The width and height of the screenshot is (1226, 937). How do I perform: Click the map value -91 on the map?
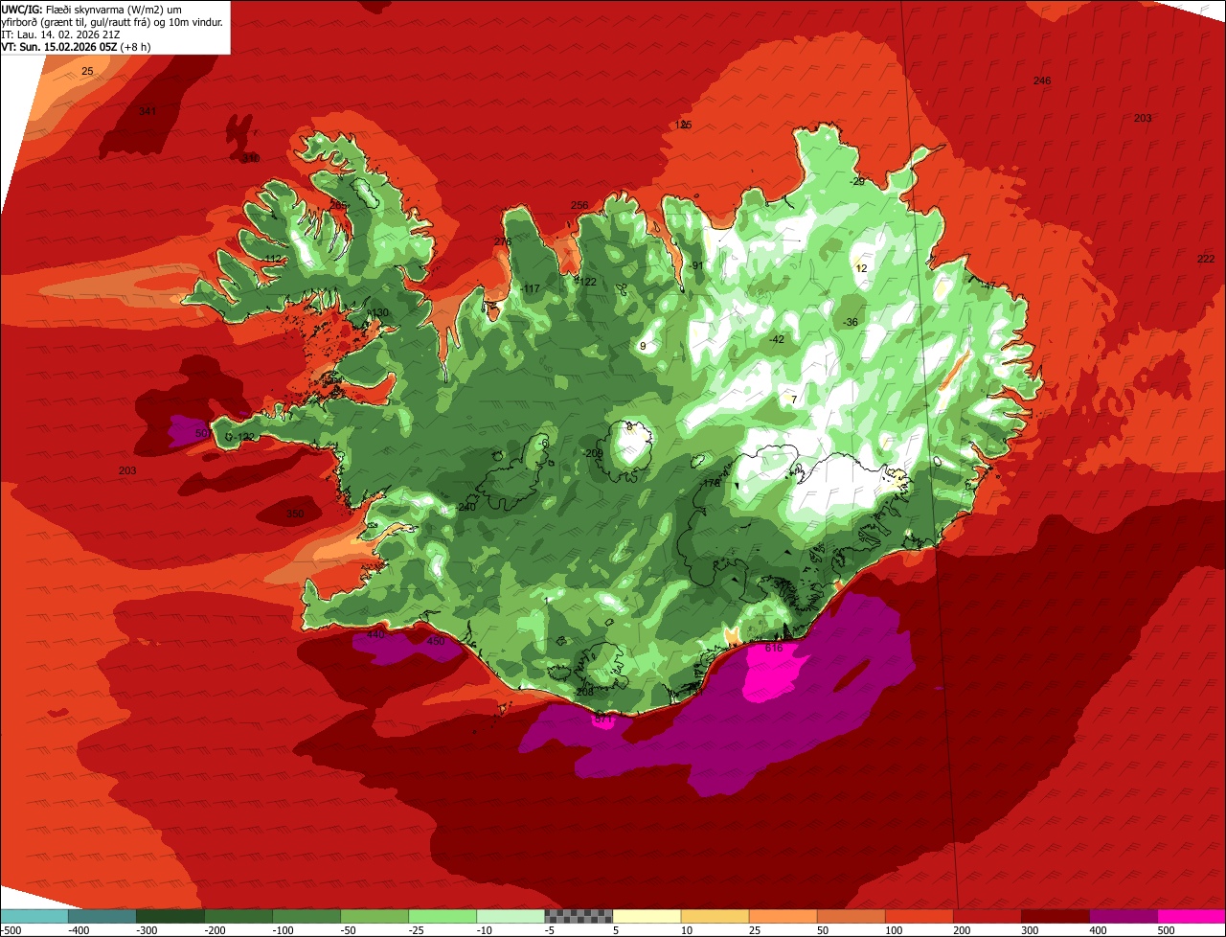coord(696,265)
